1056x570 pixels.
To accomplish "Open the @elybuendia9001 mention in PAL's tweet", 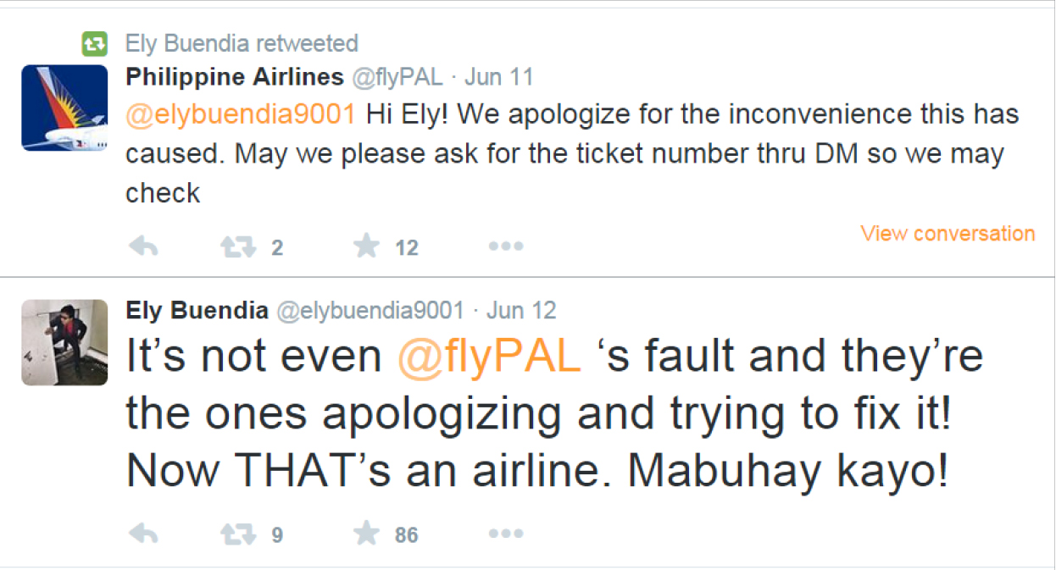I will [x=241, y=114].
